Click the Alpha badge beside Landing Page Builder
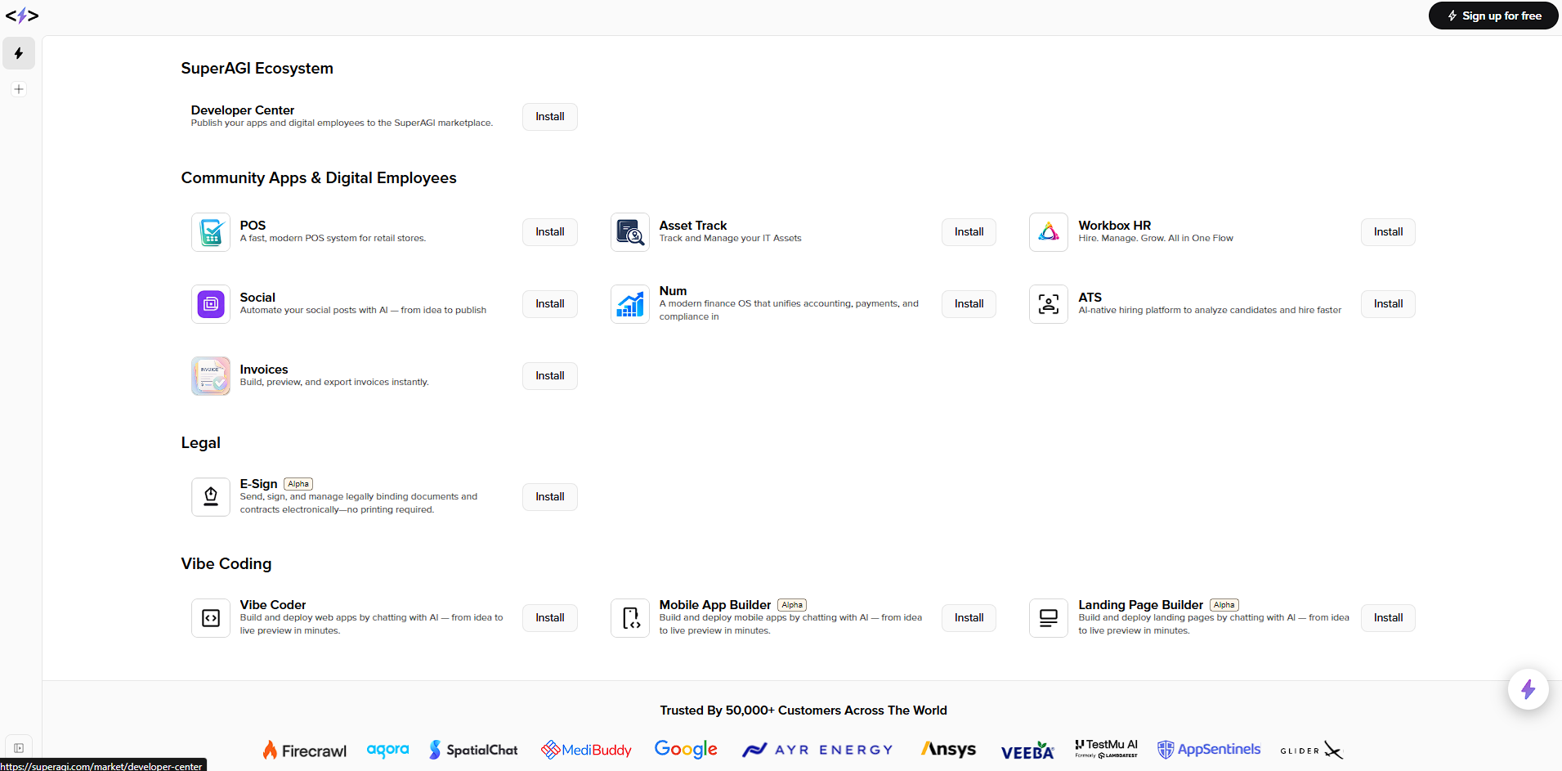Screen dimensions: 1562x771 pos(1224,605)
